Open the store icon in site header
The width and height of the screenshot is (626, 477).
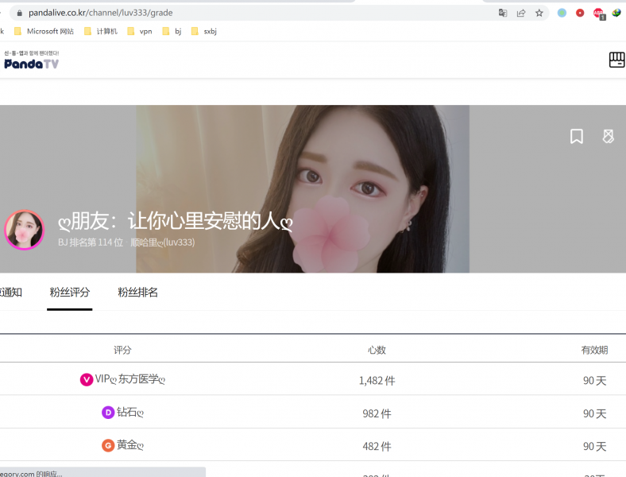[x=616, y=60]
